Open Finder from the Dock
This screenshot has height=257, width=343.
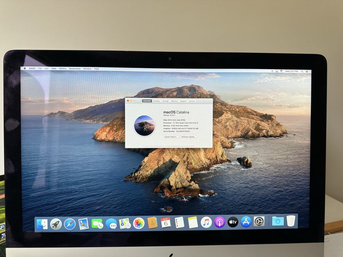pyautogui.click(x=42, y=224)
